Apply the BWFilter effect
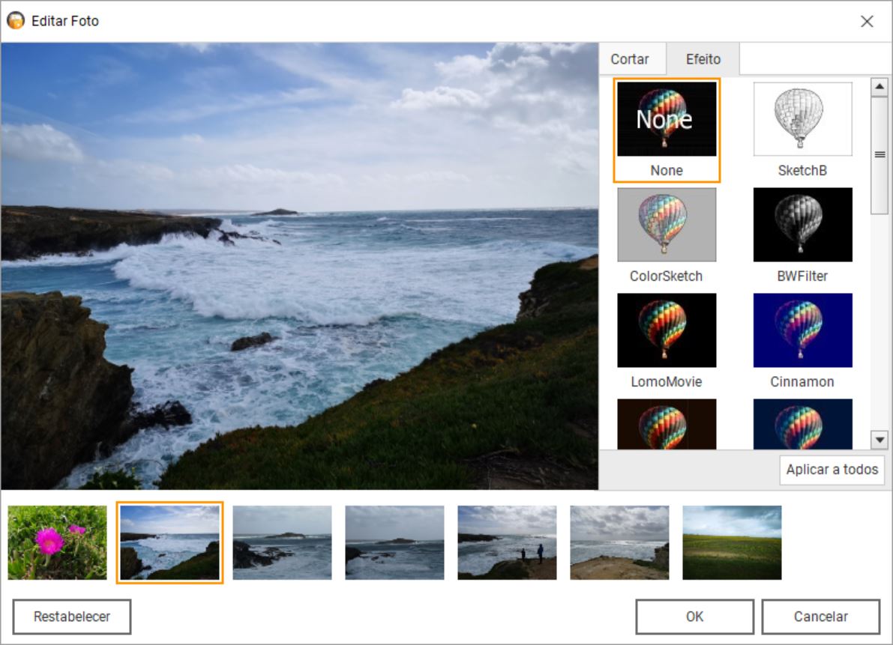The image size is (893, 645). (802, 225)
